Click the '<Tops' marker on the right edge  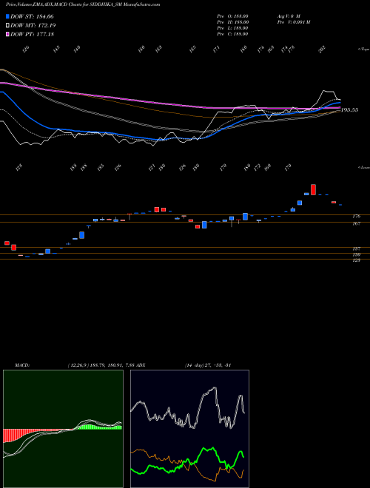tap(363, 50)
